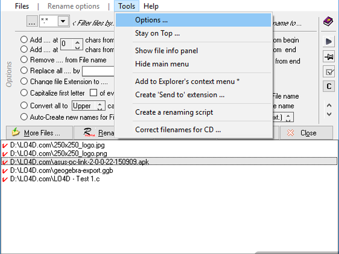Choose 'Add to Explorer's context menu'

193,81
